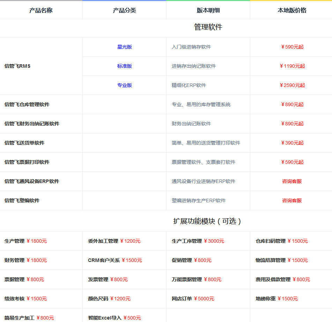Select 信管飞仓库管理软件 product name
332x322 pixels.
coord(27,104)
